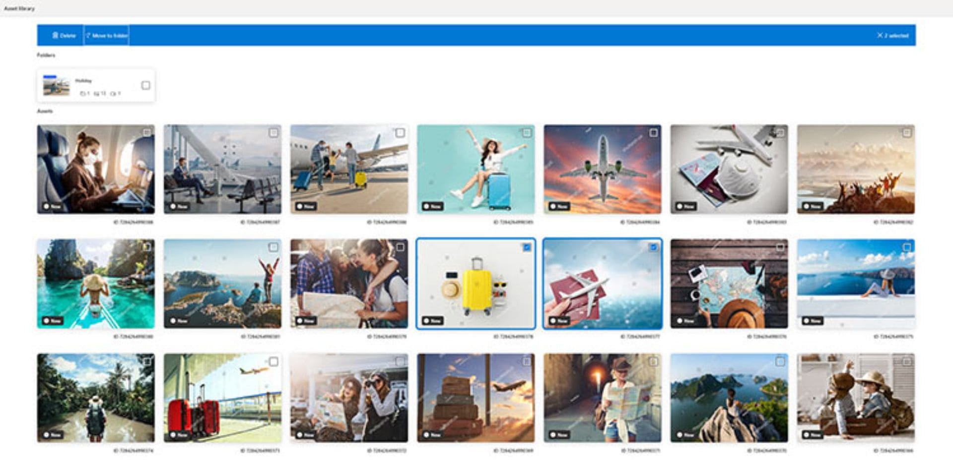Image resolution: width=953 pixels, height=471 pixels.
Task: Click New badge on masked passenger image
Action: point(52,206)
